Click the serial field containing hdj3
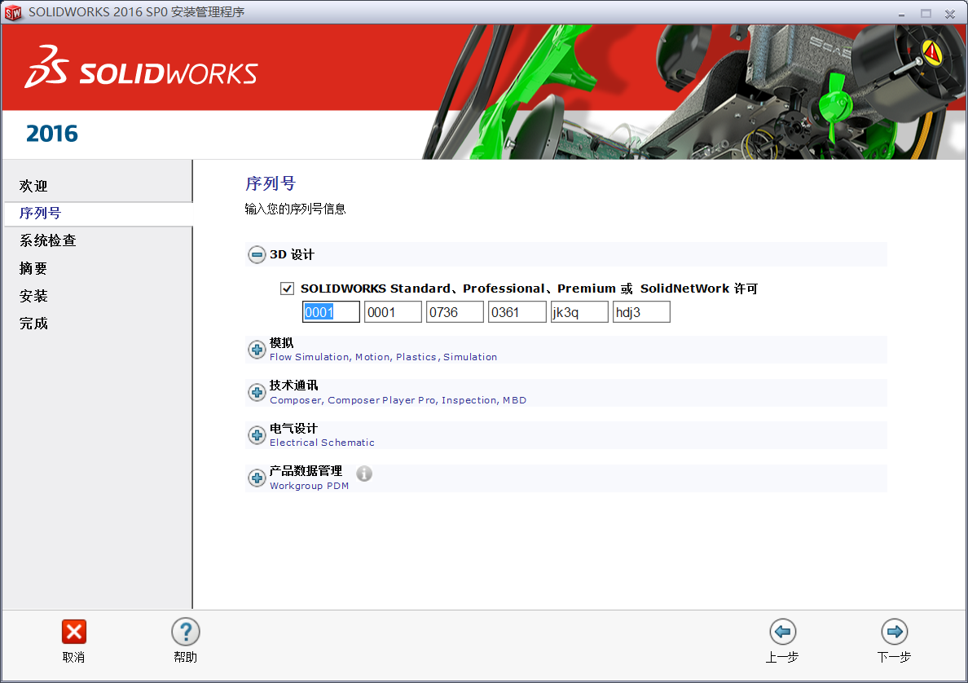968x683 pixels. point(641,312)
